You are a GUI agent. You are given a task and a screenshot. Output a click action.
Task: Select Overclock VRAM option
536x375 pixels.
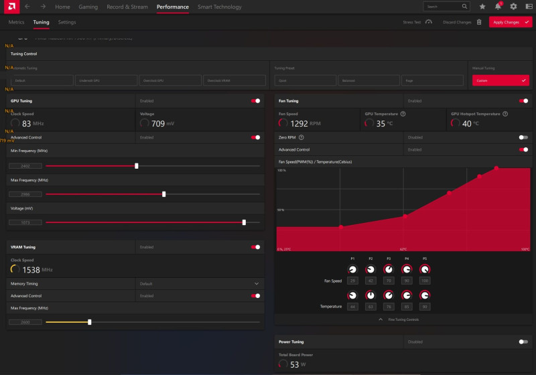pyautogui.click(x=234, y=80)
